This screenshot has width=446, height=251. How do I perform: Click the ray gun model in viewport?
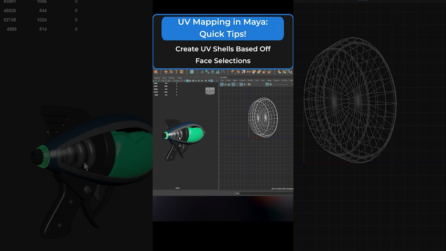point(184,140)
